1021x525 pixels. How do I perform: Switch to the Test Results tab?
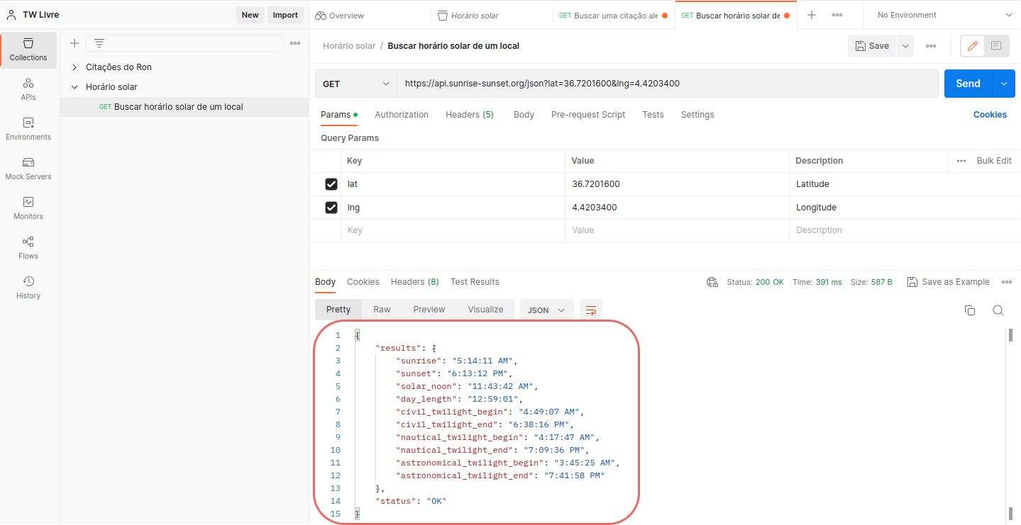(x=475, y=282)
